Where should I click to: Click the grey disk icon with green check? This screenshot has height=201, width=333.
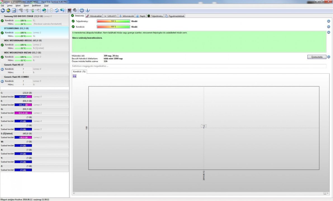point(32,10)
